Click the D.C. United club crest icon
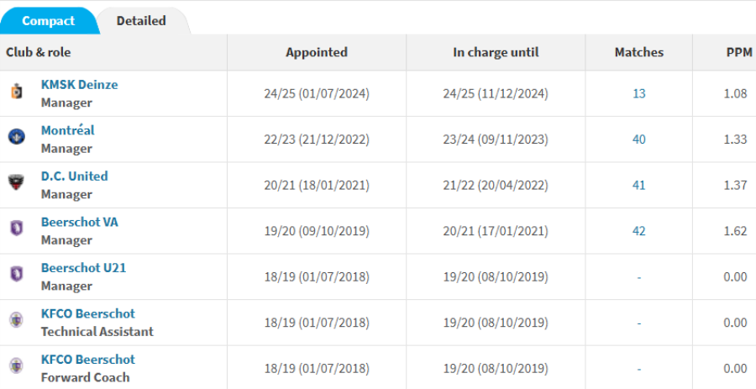The width and height of the screenshot is (756, 389). (x=17, y=184)
